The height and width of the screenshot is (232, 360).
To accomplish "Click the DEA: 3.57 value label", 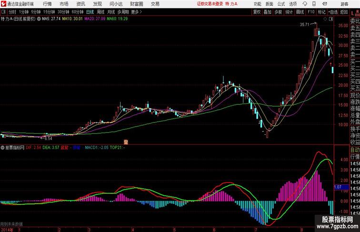I will [x=51, y=148].
